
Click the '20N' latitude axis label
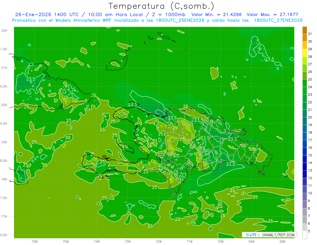(4, 105)
